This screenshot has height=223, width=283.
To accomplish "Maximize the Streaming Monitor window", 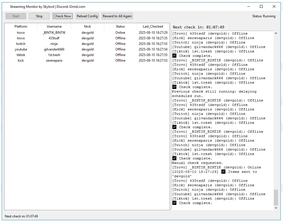I will coord(261,6).
